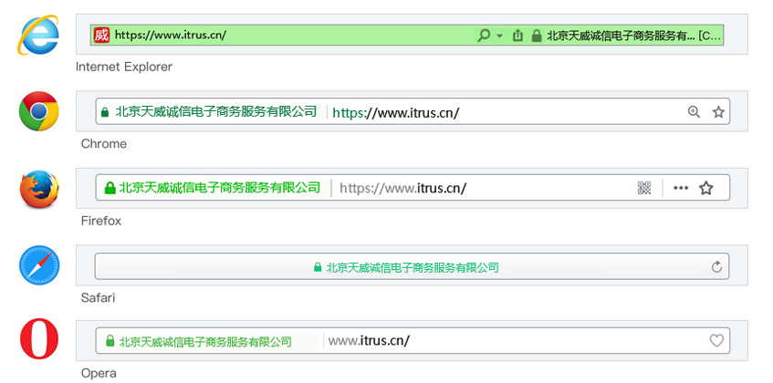Viewport: 773px width, 383px height.
Task: Click the www.itrus.cn/ URL in Opera bar
Action: [369, 341]
